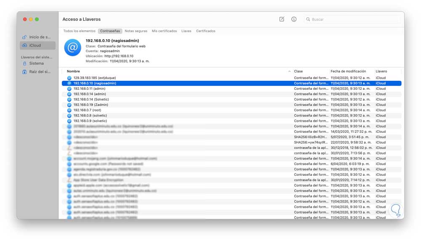Click the Cuenta nagiosadmin value
The width and height of the screenshot is (421, 241).
click(x=110, y=51)
